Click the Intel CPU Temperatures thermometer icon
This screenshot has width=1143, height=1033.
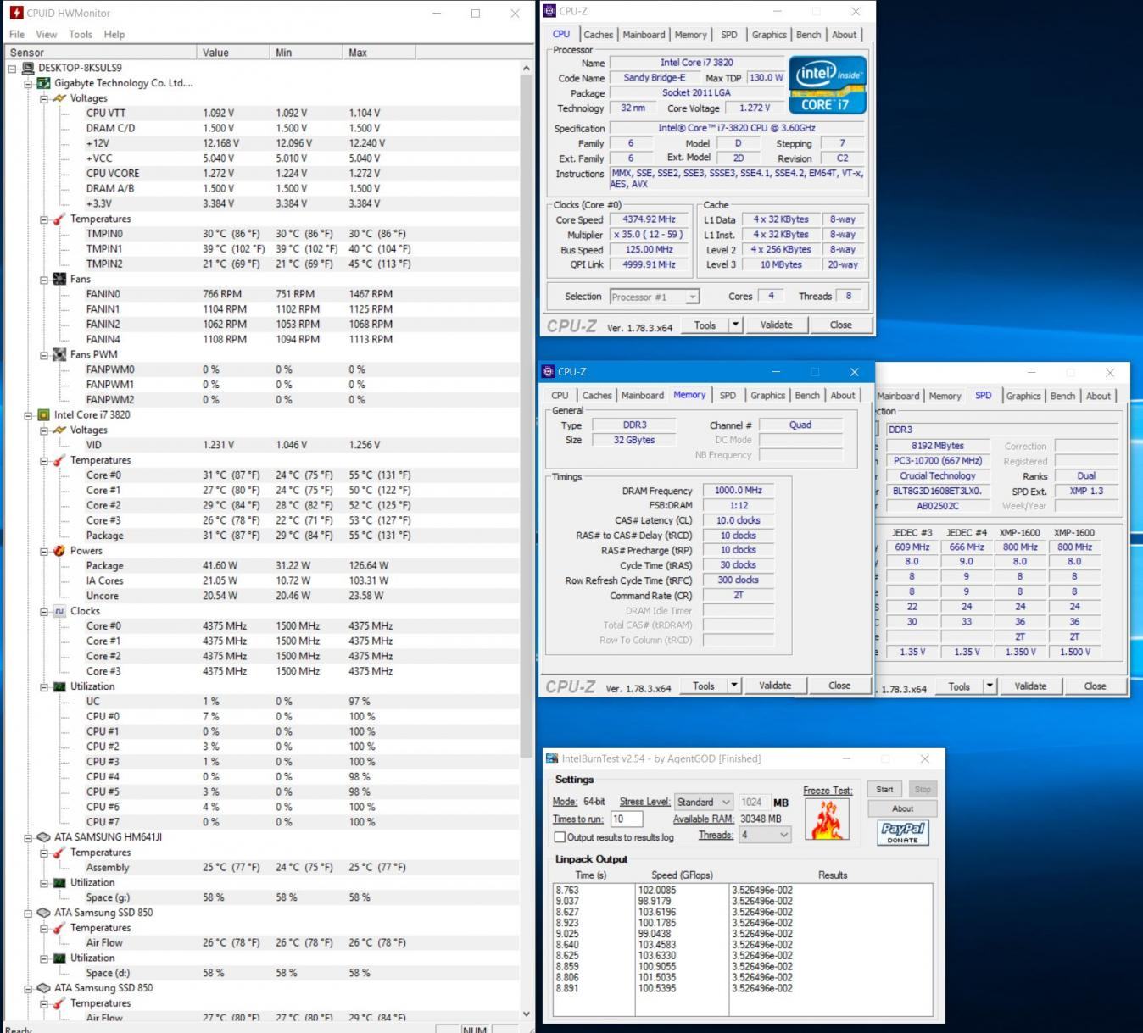[x=59, y=460]
